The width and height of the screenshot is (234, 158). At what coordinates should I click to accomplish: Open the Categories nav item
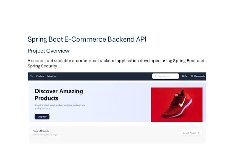[51, 76]
